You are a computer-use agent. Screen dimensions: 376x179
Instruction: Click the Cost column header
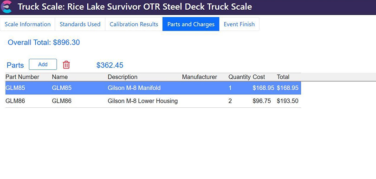tap(259, 77)
